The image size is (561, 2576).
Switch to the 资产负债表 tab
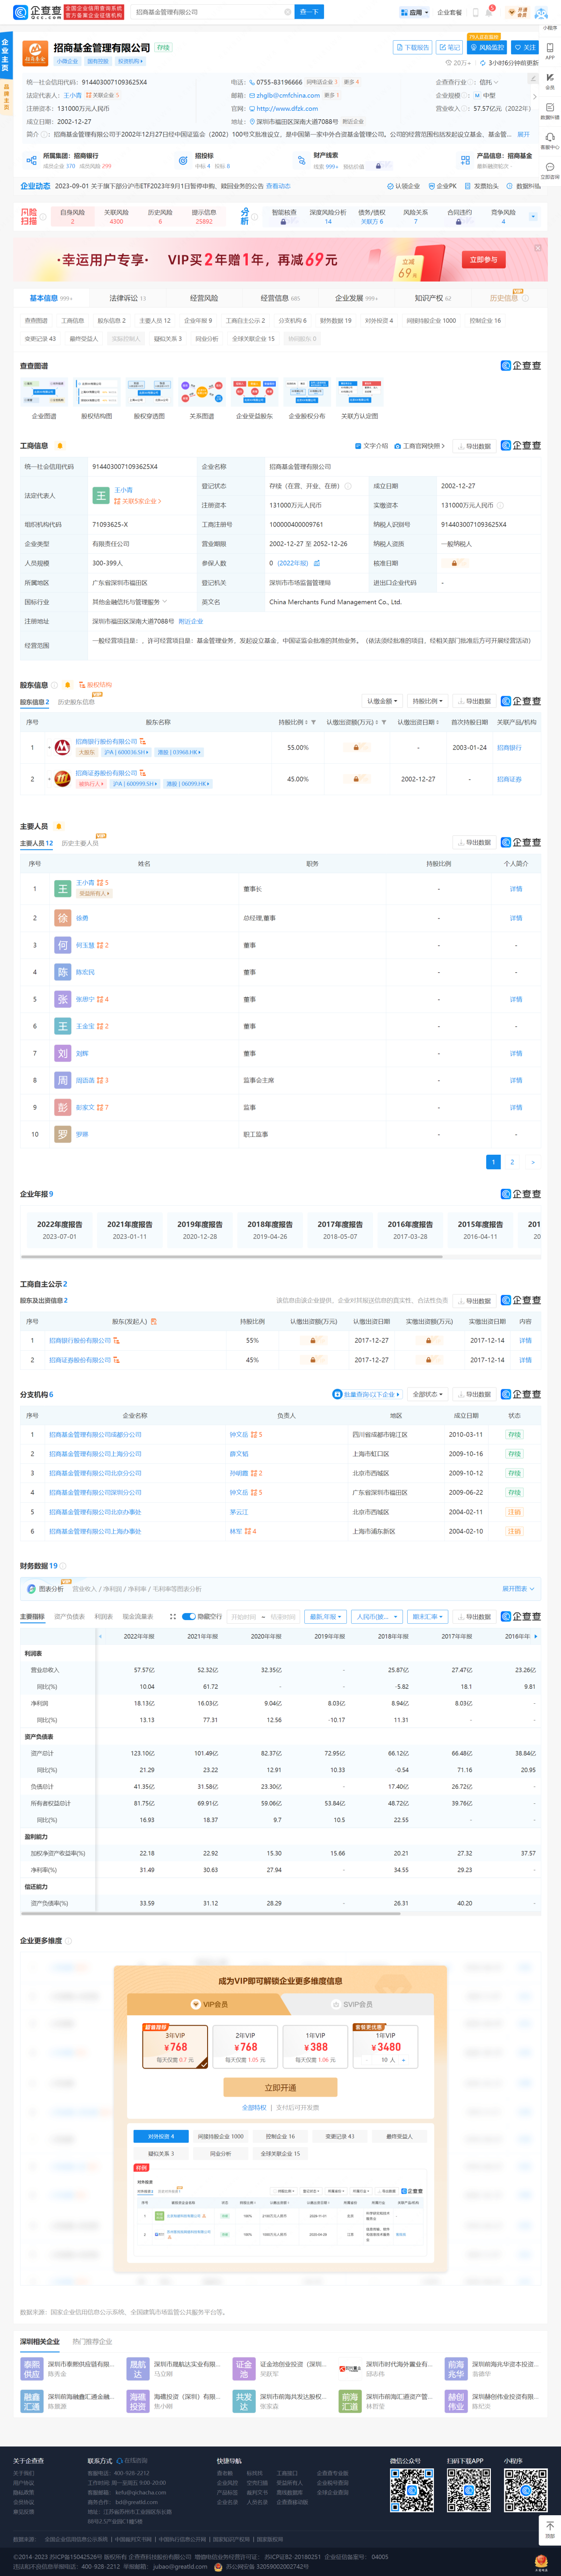click(69, 1616)
